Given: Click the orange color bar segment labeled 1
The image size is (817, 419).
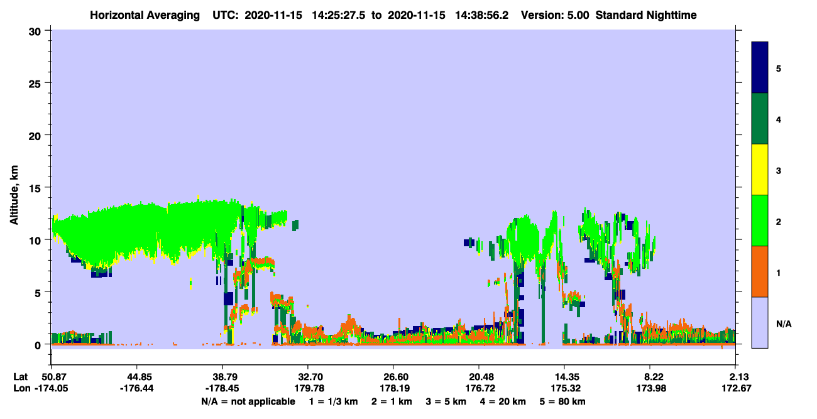Looking at the screenshot, I should coord(760,271).
